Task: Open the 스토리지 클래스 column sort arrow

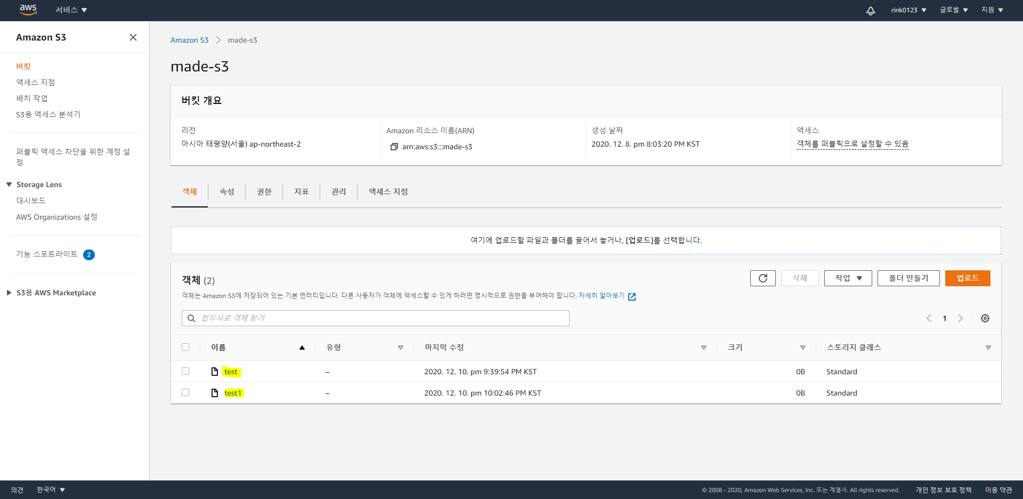Action: [x=988, y=348]
